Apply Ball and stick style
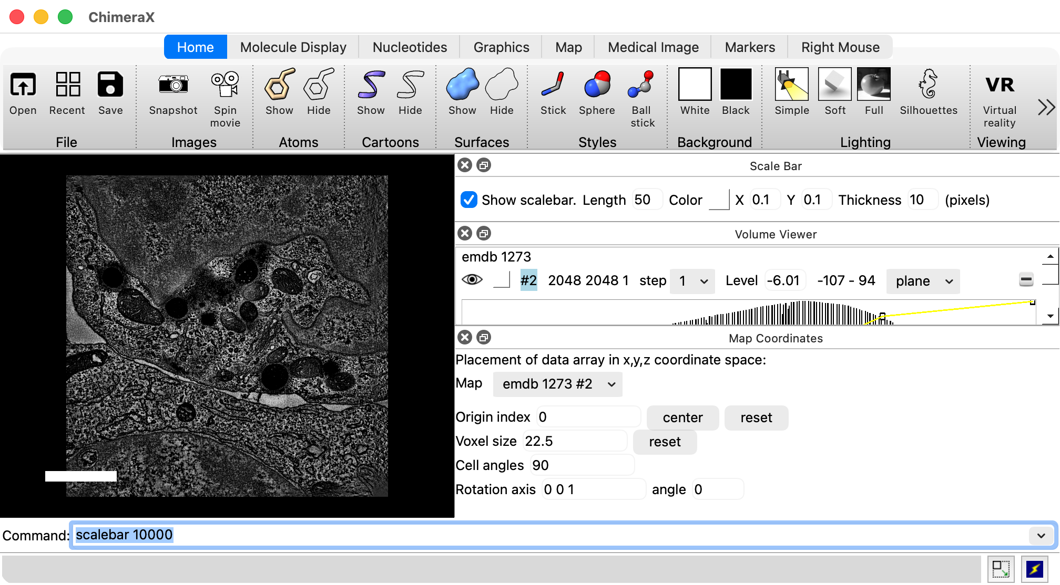 [642, 85]
